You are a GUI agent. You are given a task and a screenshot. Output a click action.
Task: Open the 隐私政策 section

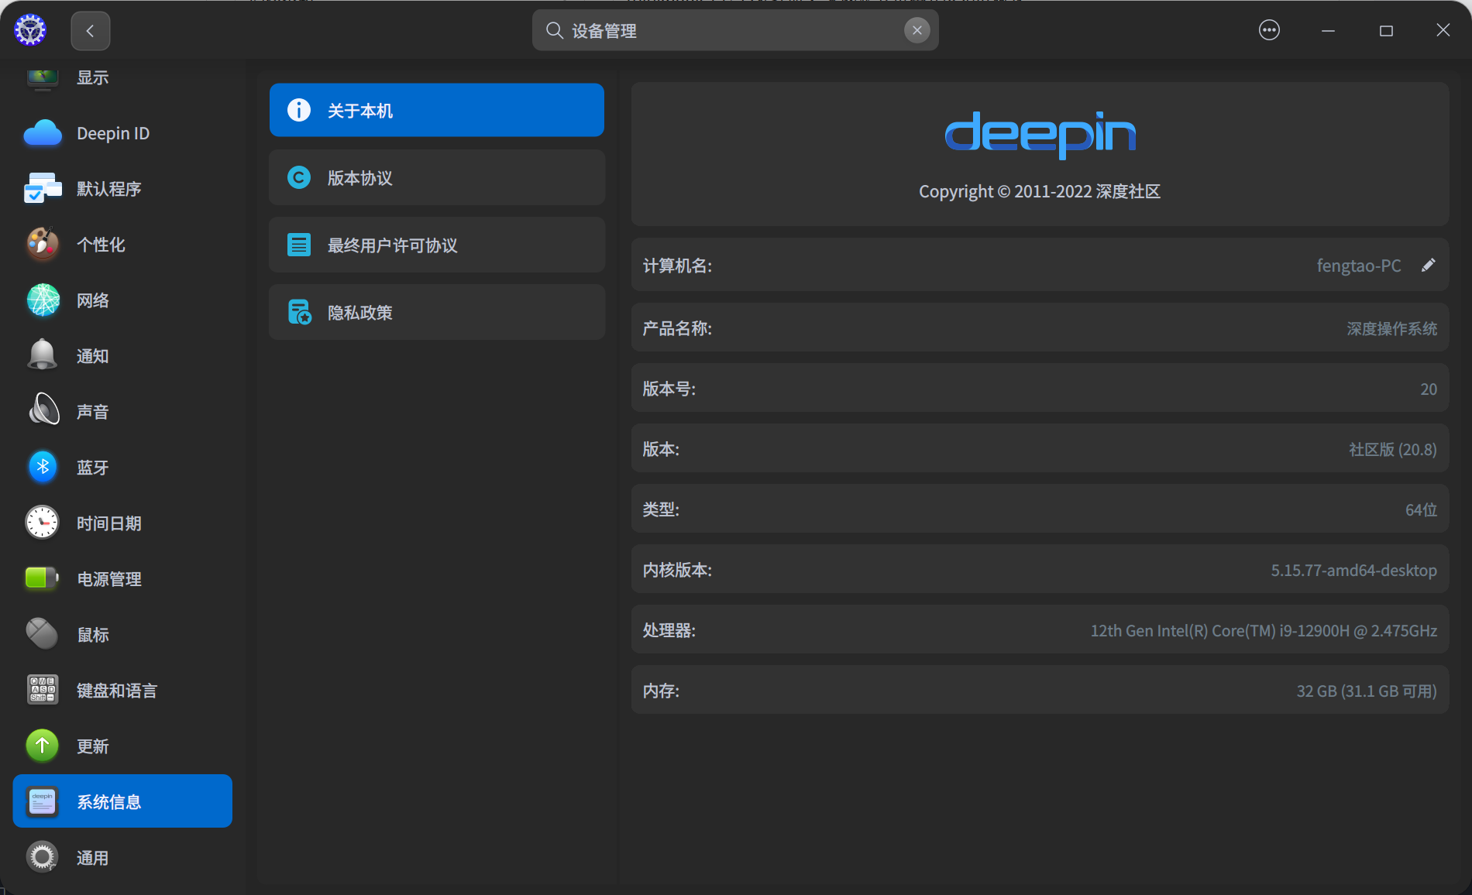tap(437, 312)
